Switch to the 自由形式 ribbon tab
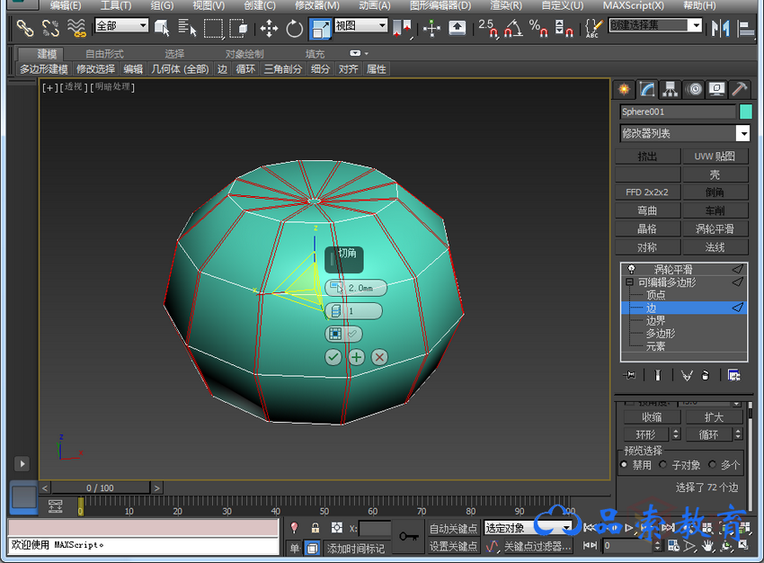 coord(104,54)
